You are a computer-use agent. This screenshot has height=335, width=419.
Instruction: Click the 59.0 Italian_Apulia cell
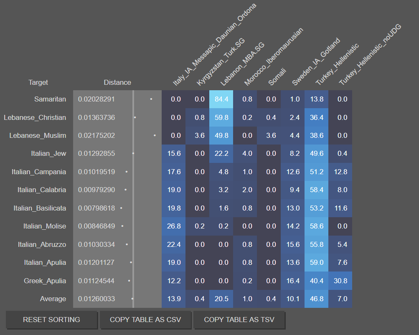coord(316,263)
